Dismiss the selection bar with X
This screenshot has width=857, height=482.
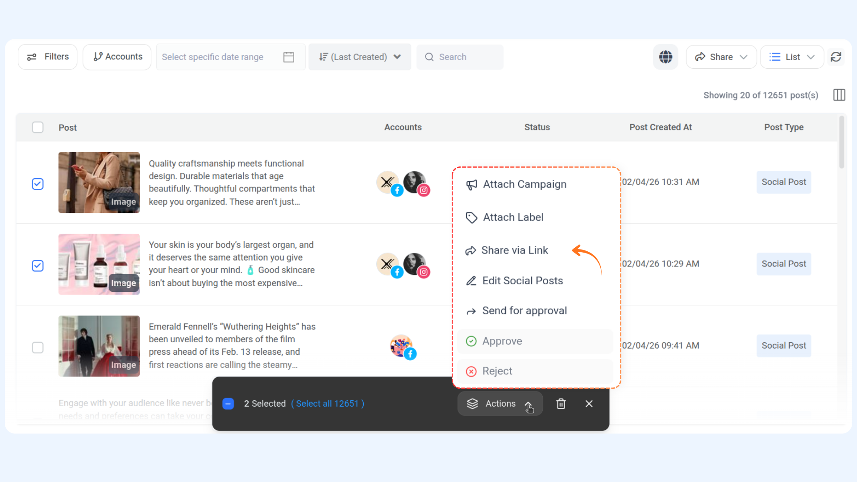pos(589,404)
